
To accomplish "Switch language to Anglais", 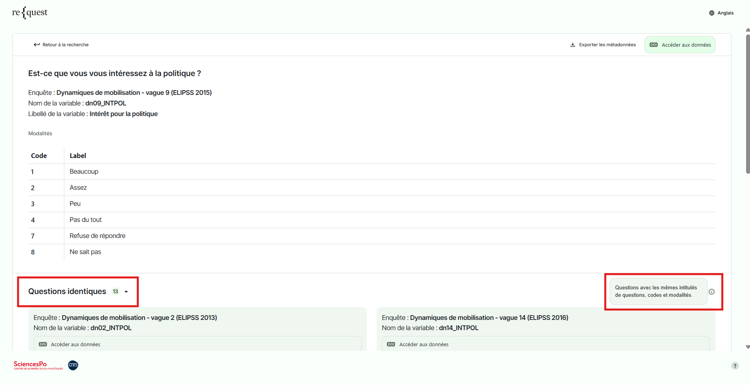I will 725,13.
